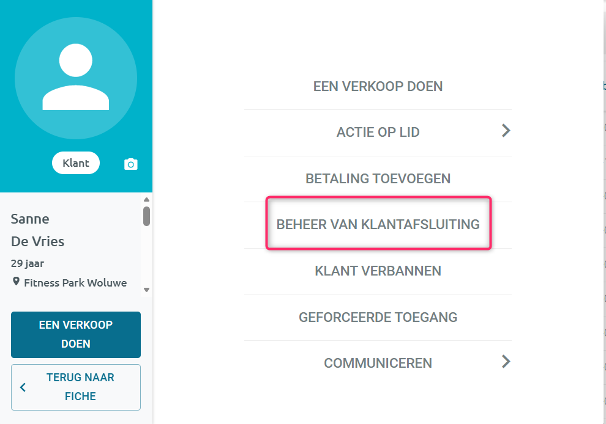Expand the Communiceren chevron arrow
The image size is (606, 424).
click(x=506, y=362)
